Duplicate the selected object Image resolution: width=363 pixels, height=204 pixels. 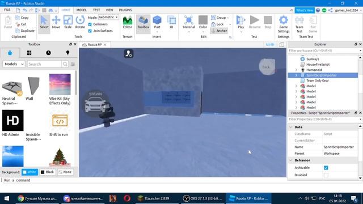(x=25, y=31)
